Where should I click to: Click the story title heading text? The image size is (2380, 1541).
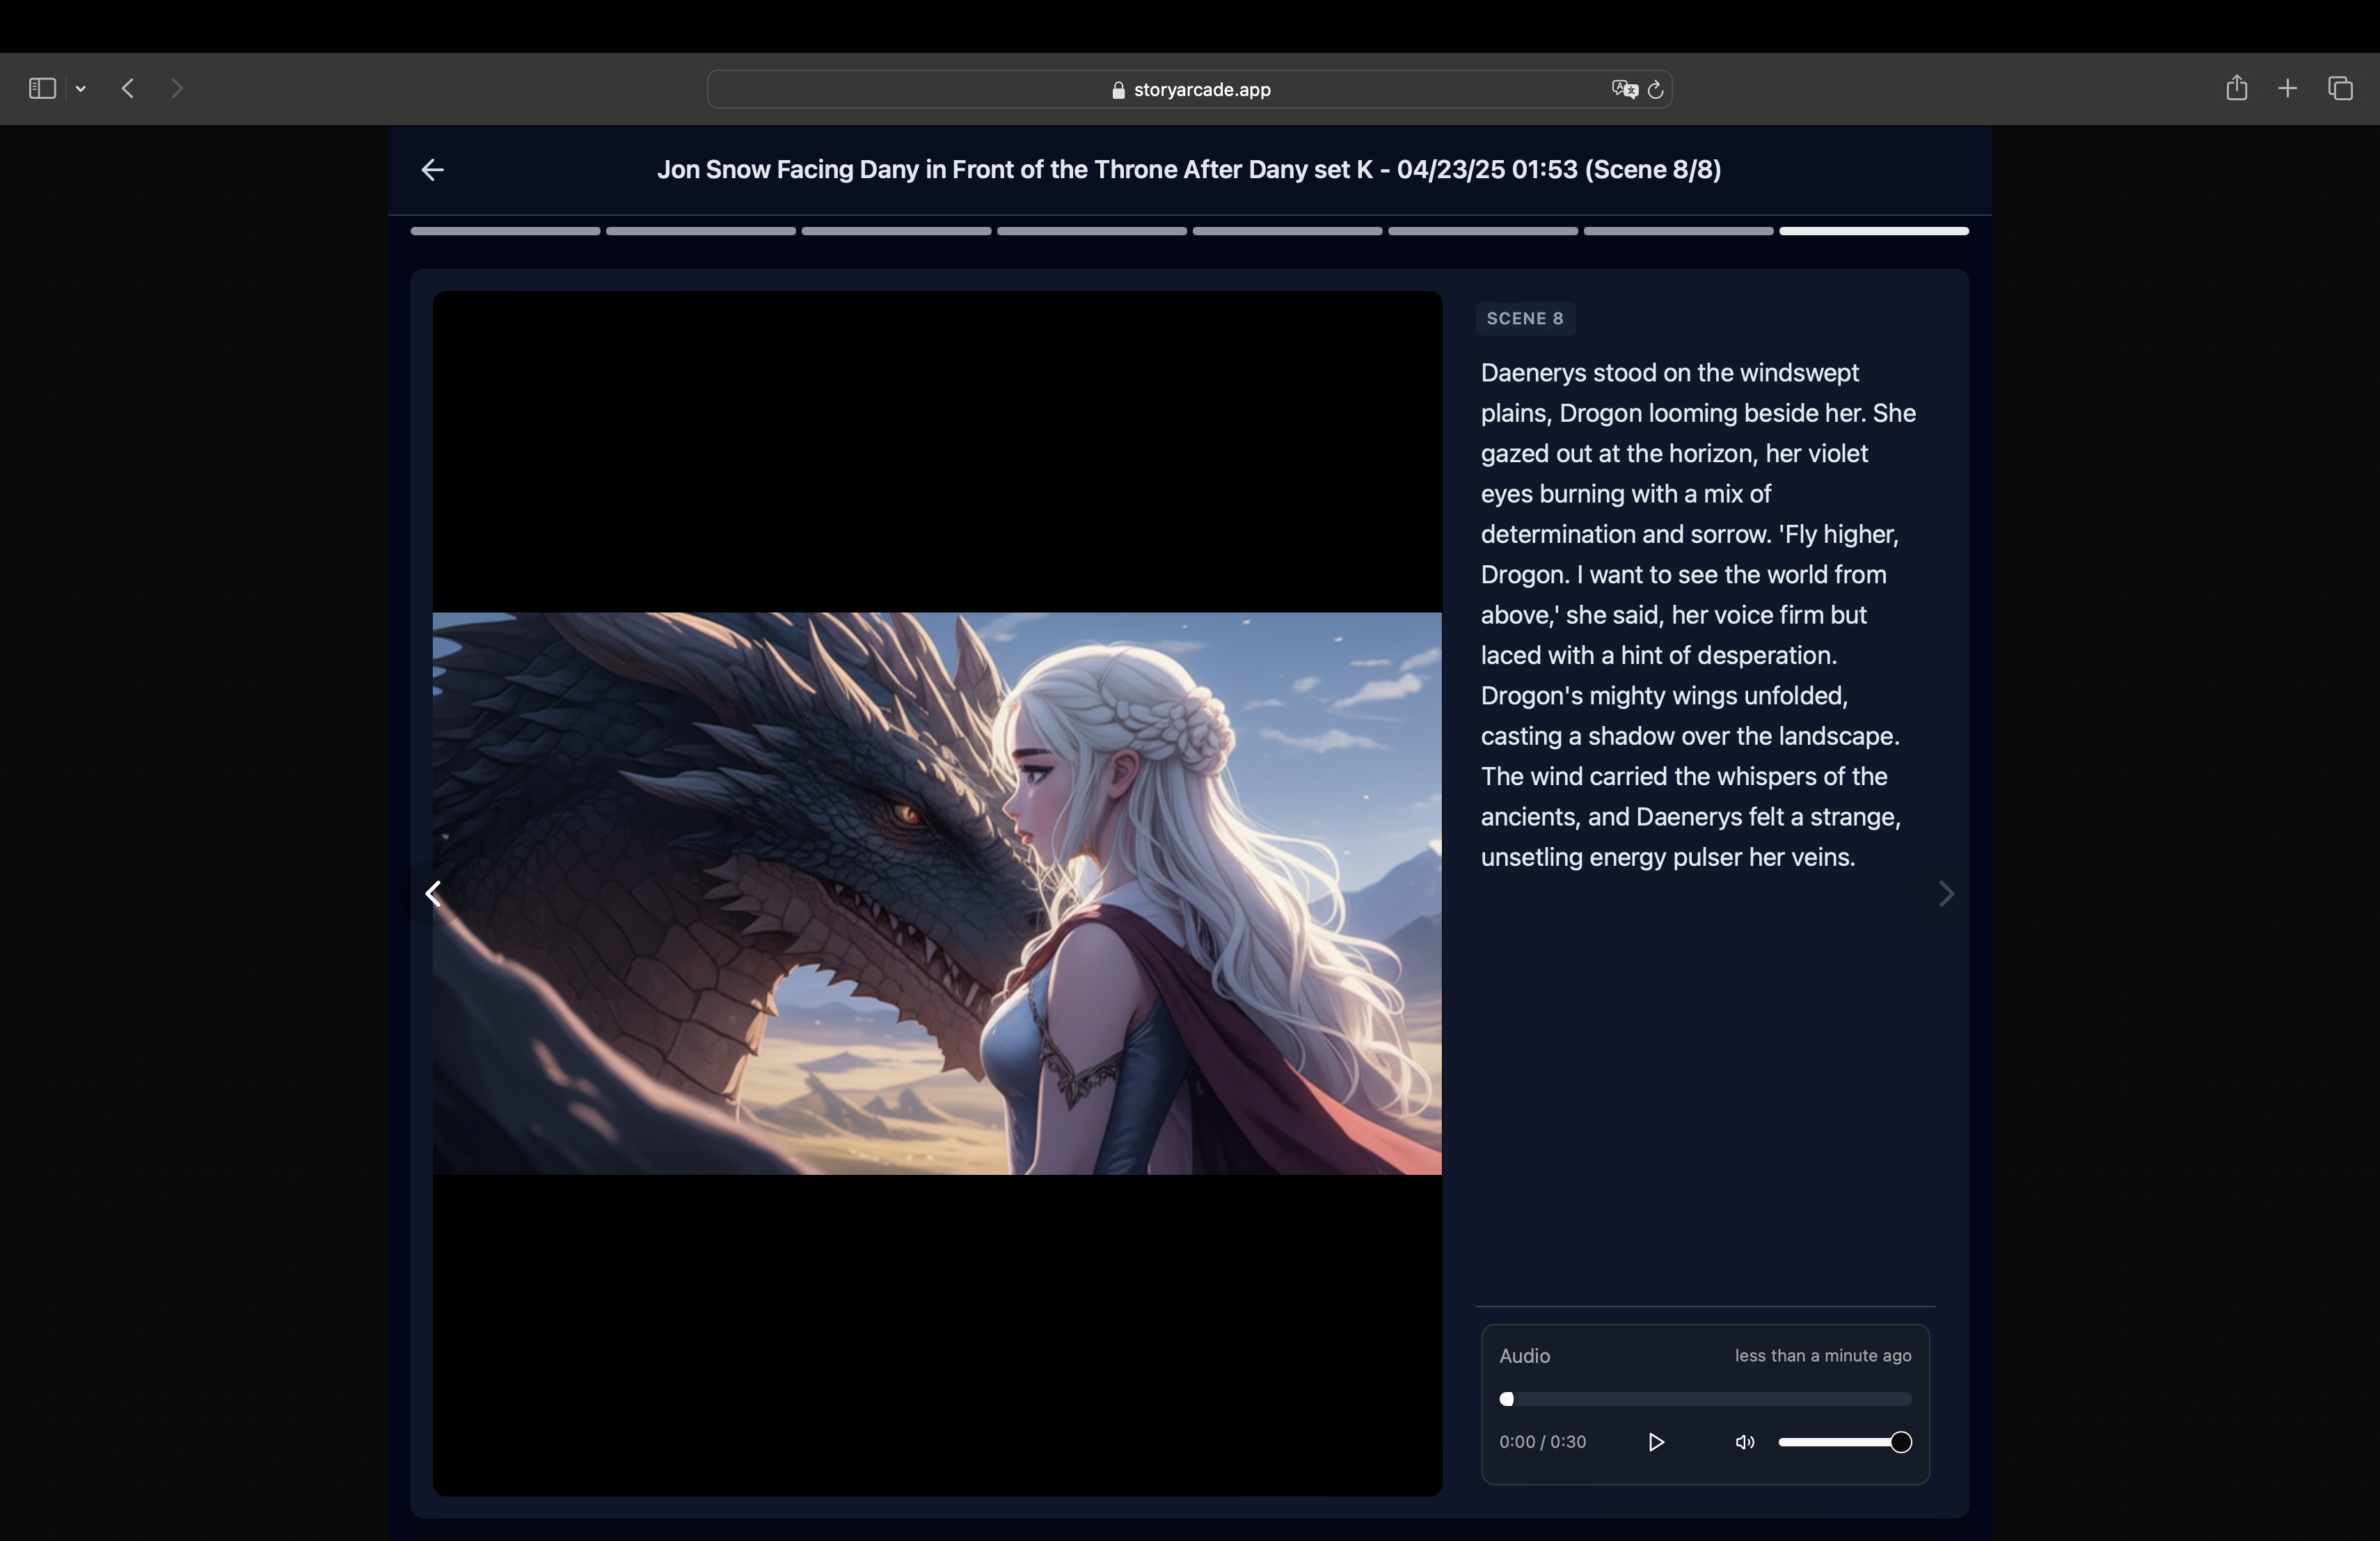(1189, 170)
